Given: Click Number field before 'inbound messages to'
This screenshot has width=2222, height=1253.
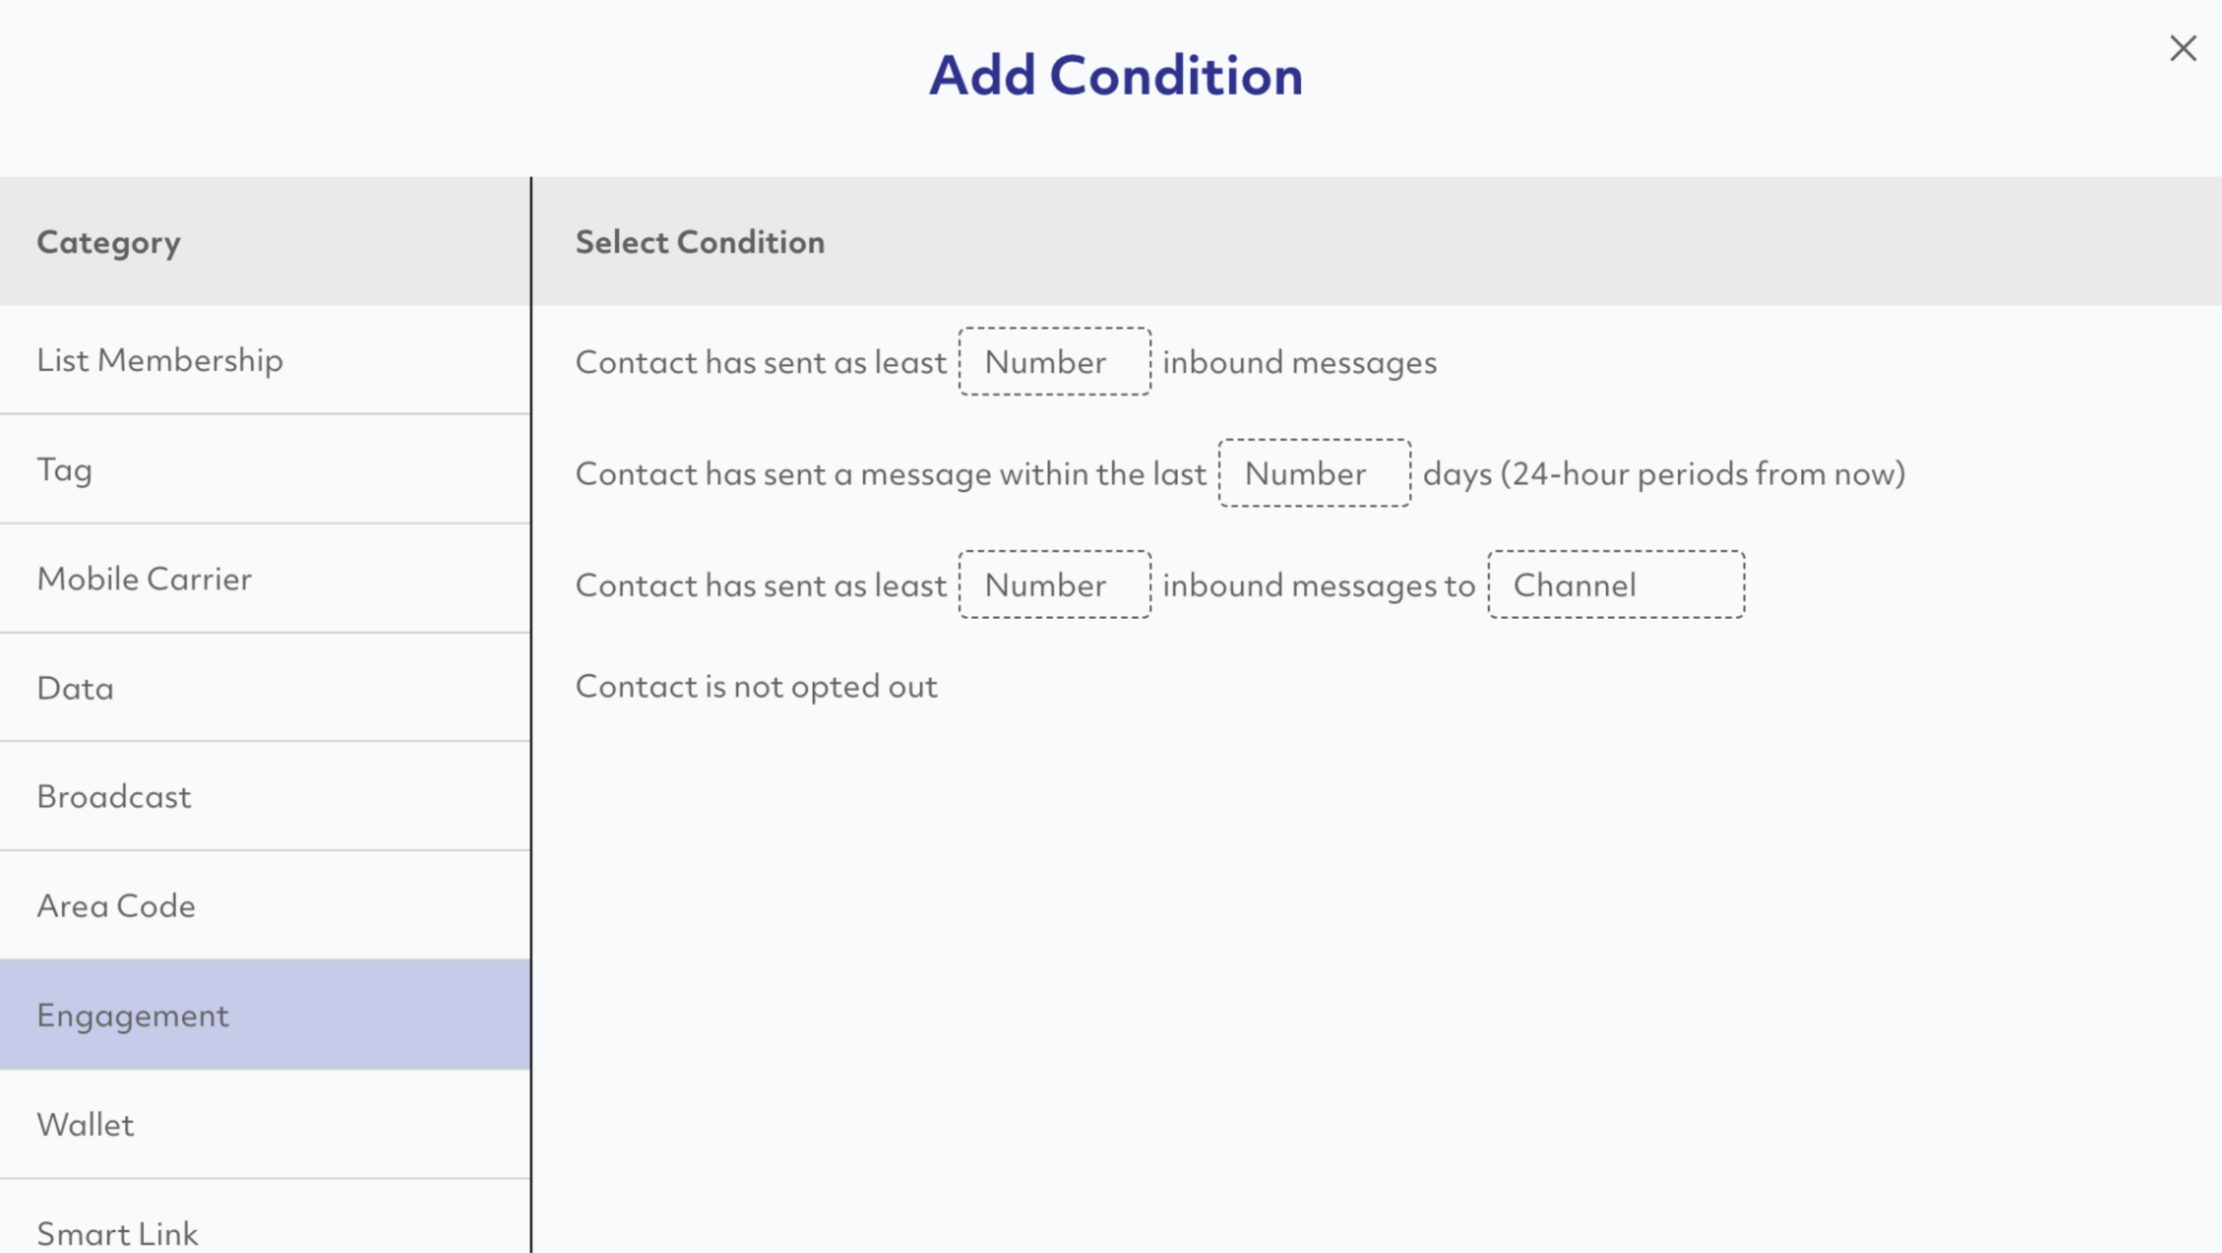Looking at the screenshot, I should 1054,585.
